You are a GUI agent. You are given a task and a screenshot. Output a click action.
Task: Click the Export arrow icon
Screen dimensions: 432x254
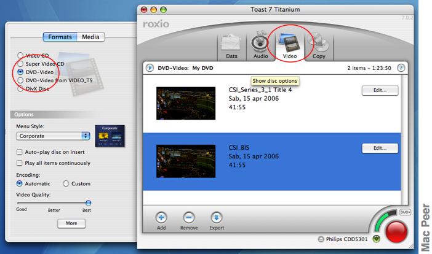pos(217,217)
